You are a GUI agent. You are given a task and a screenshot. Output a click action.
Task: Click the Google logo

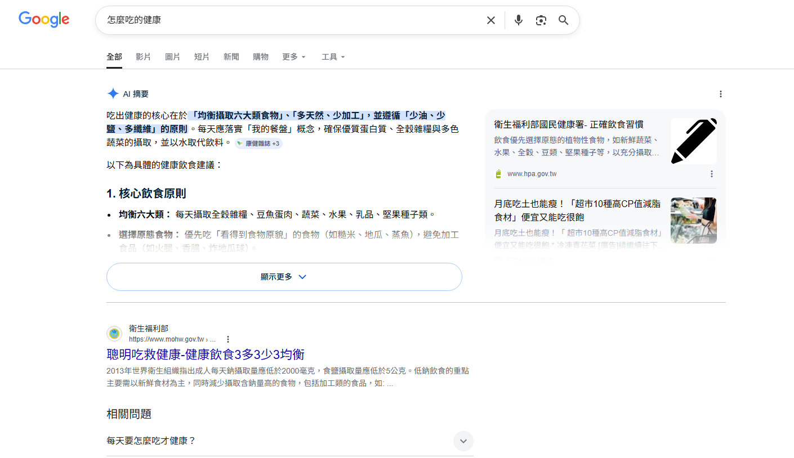(44, 20)
